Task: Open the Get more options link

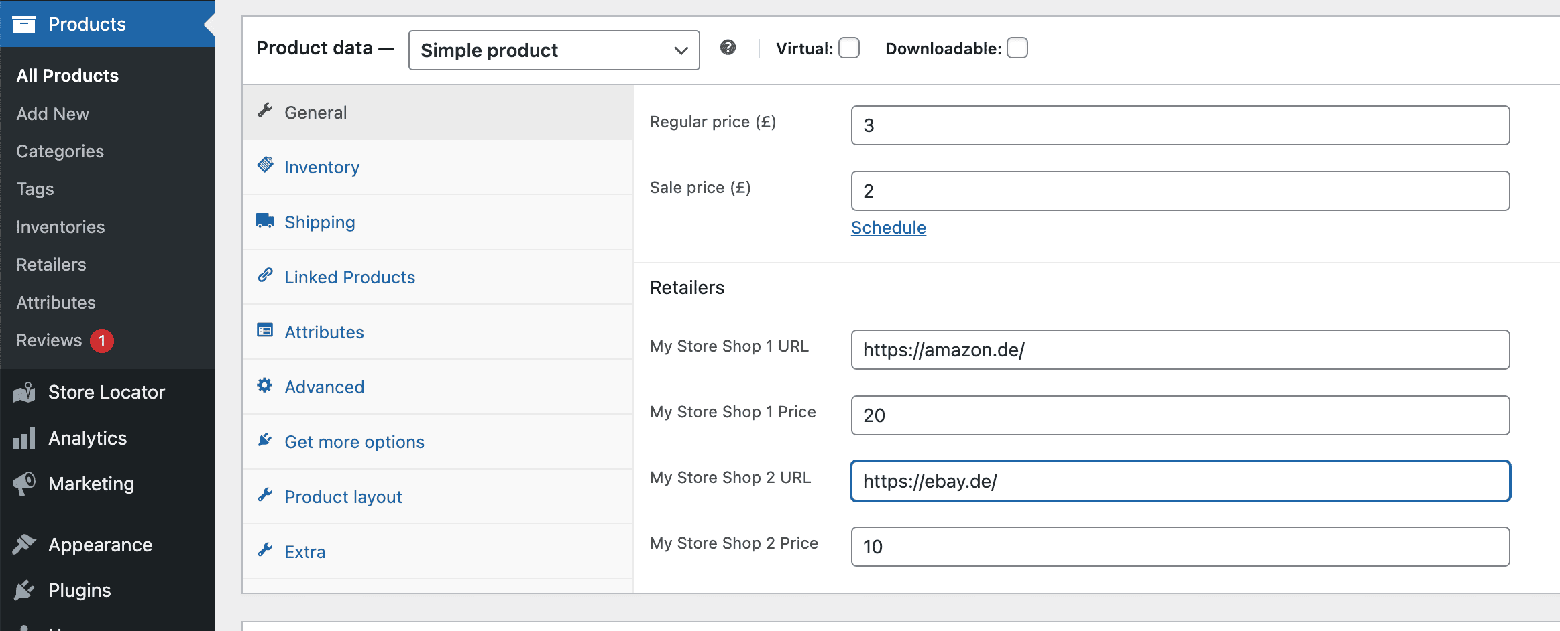Action: pos(354,442)
